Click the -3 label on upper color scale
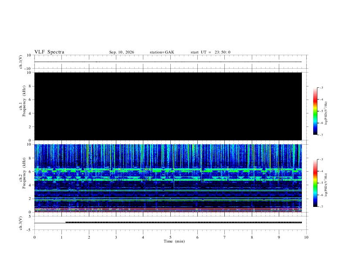This screenshot has width=345, height=266. [x=321, y=87]
